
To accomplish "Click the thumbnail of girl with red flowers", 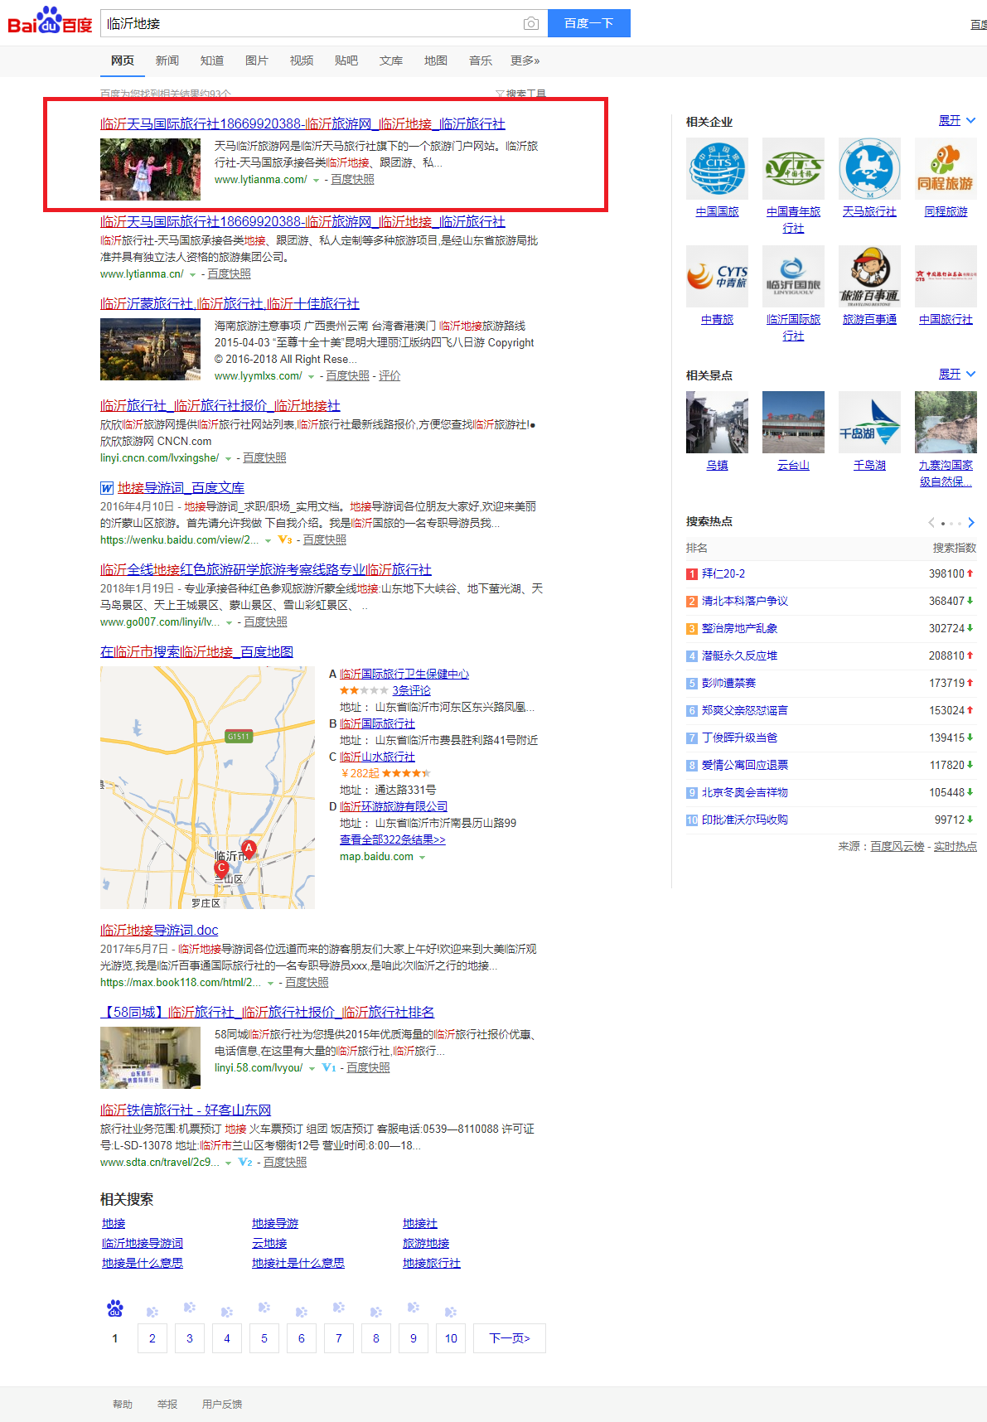I will click(x=150, y=169).
